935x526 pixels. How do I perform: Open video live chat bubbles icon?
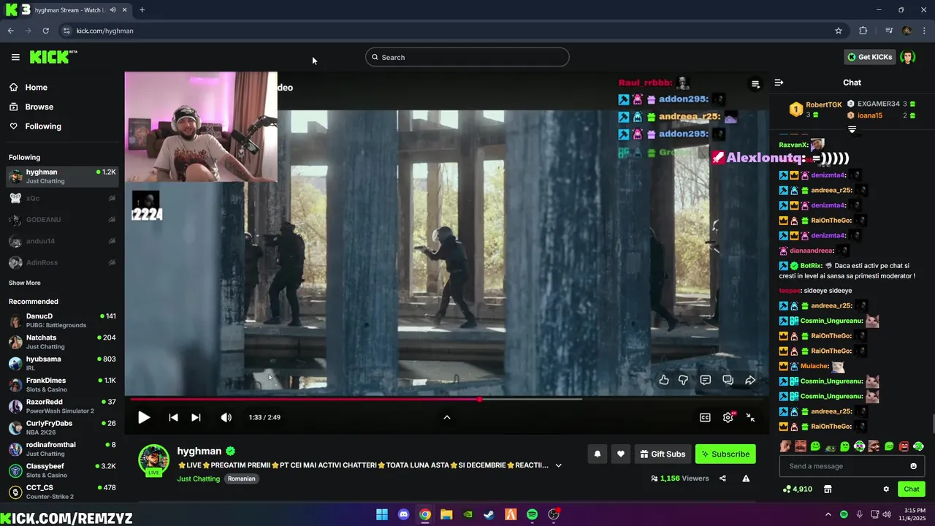point(728,380)
